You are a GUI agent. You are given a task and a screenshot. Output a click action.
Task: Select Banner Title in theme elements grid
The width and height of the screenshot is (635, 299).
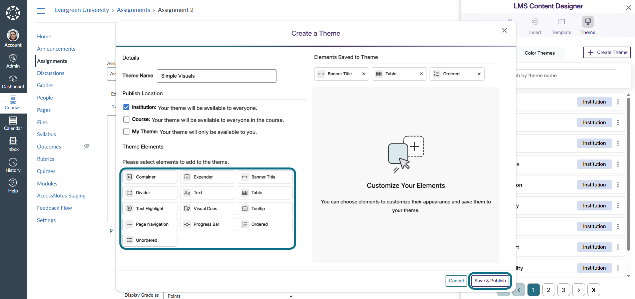(x=265, y=177)
